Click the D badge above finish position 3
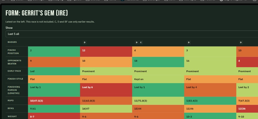The height and width of the screenshot is (119, 258). pyautogui.click(x=189, y=42)
